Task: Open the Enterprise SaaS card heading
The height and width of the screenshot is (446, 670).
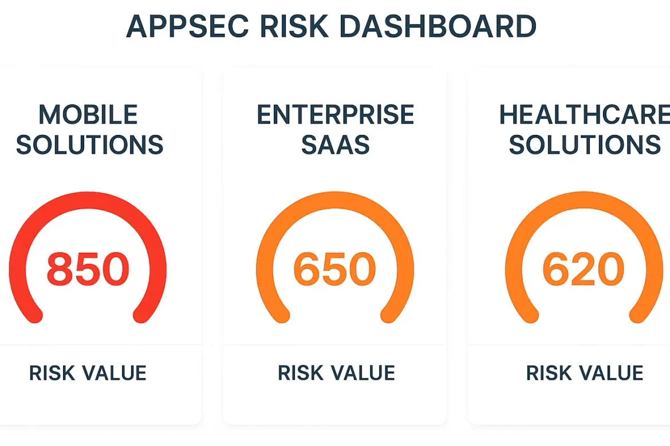Action: click(335, 130)
